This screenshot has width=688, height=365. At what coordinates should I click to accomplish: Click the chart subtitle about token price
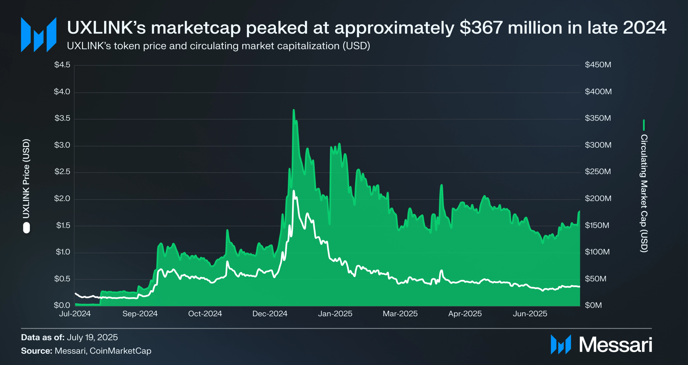click(218, 46)
